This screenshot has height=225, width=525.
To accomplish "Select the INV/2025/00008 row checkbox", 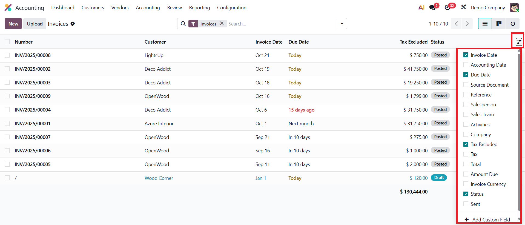I will click(x=7, y=55).
